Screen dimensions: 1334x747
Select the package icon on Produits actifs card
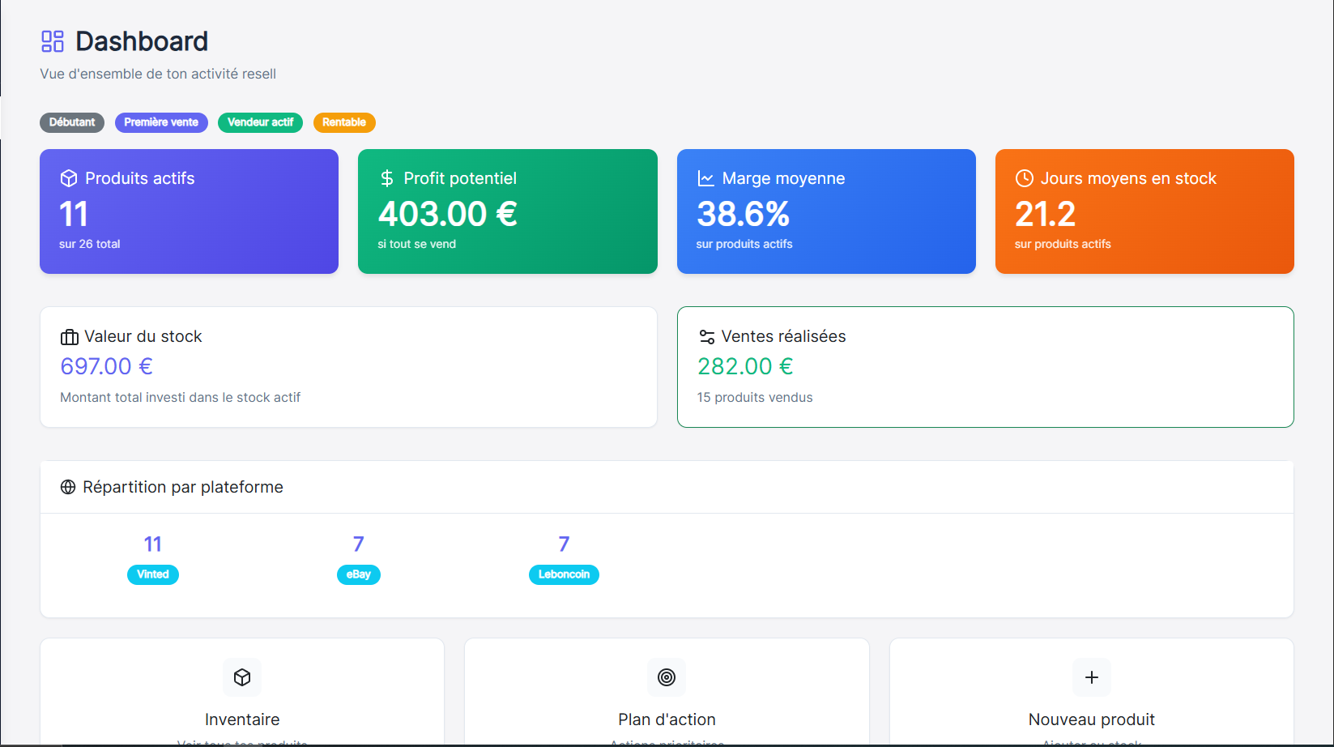pos(69,177)
